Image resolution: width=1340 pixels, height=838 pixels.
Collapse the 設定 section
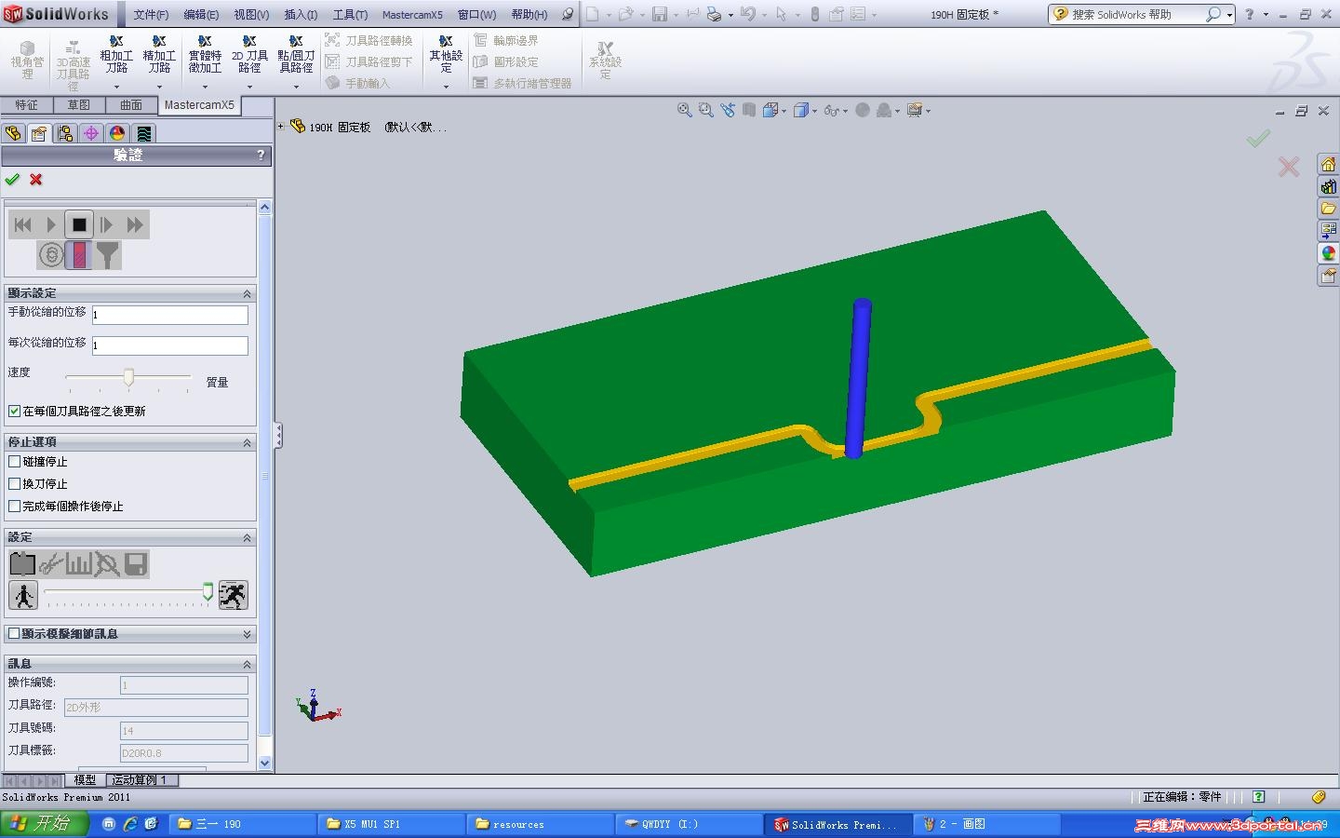click(247, 537)
